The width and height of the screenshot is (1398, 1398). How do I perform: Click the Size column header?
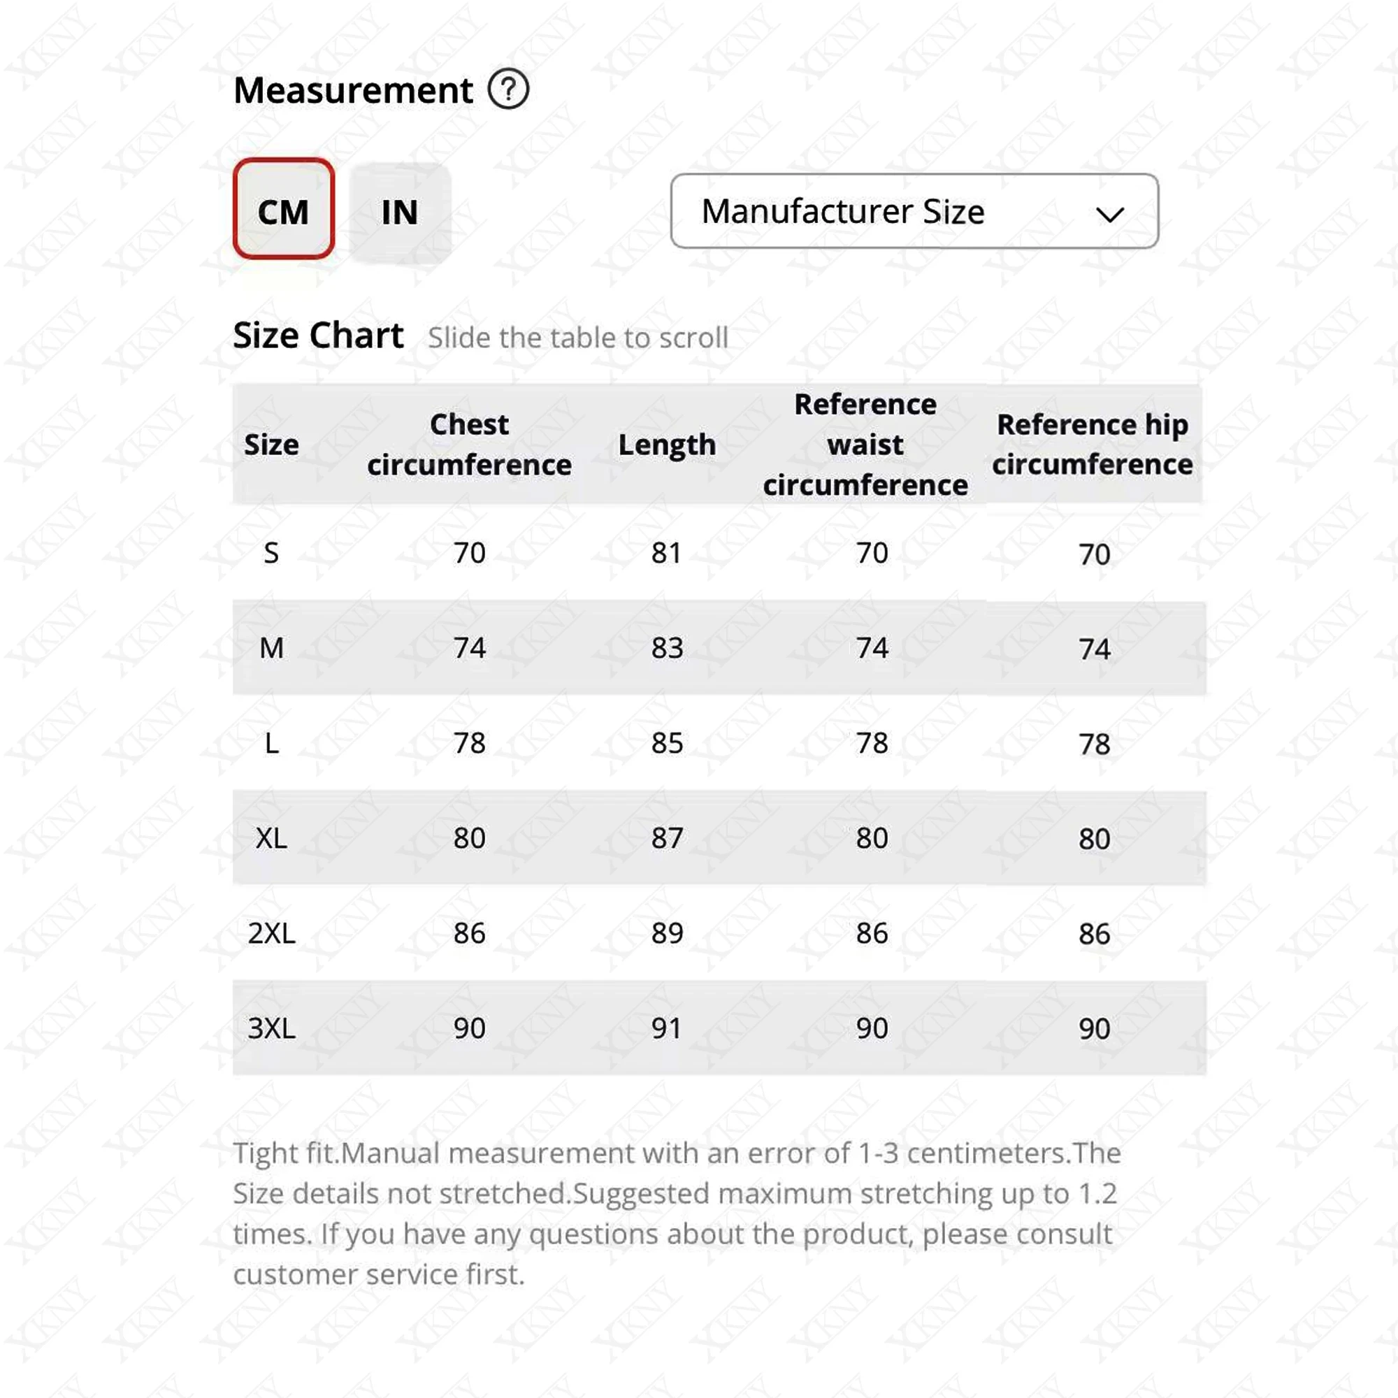271,445
